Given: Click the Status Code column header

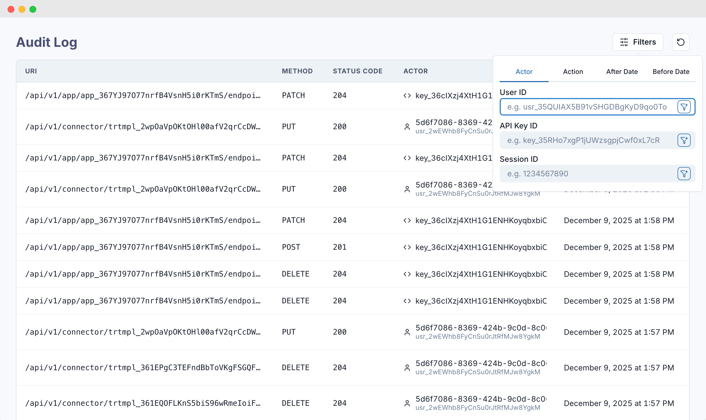Looking at the screenshot, I should tap(358, 71).
